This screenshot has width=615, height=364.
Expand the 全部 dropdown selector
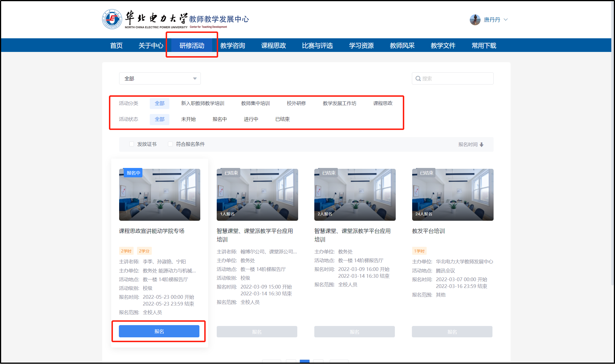pyautogui.click(x=160, y=79)
